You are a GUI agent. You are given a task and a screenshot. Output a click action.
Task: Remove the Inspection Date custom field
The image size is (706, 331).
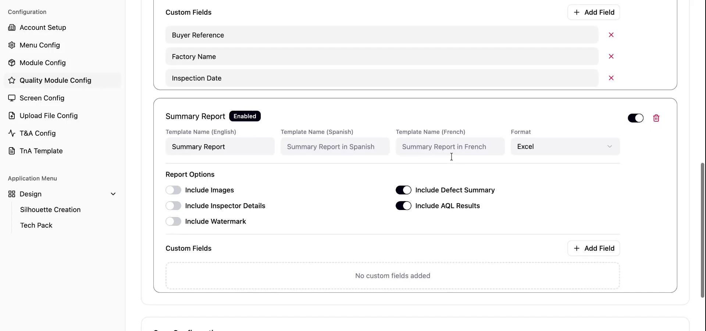(x=611, y=78)
